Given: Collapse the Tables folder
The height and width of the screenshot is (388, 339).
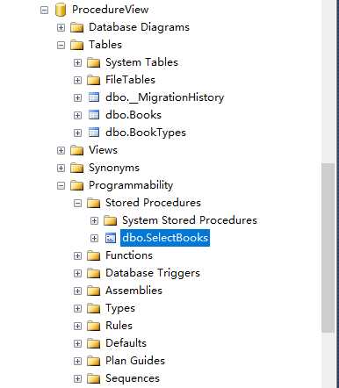Looking at the screenshot, I should click(x=61, y=45).
